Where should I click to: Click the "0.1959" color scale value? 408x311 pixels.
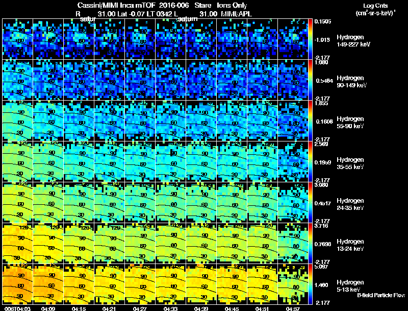323,162
